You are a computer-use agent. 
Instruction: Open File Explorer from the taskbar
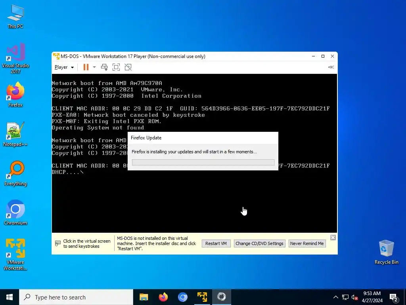[x=144, y=297]
